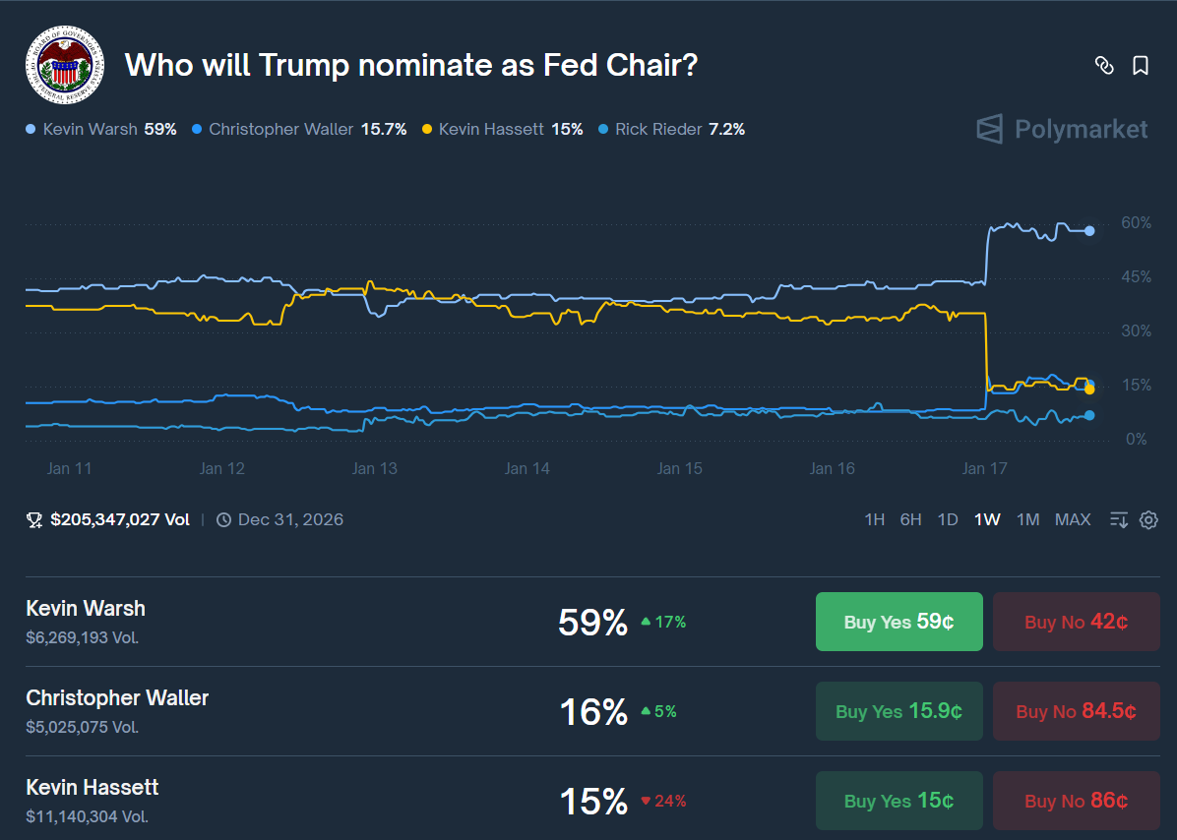Select the 1H time range
The width and height of the screenshot is (1177, 840).
point(874,519)
